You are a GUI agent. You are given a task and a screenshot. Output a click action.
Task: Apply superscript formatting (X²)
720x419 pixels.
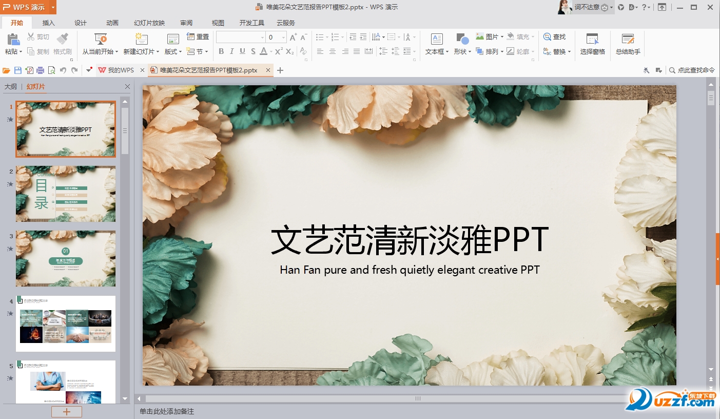coord(279,51)
